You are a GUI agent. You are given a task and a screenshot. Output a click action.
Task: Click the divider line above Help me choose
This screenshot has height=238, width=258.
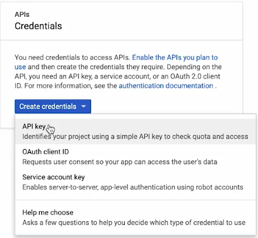pos(135,200)
